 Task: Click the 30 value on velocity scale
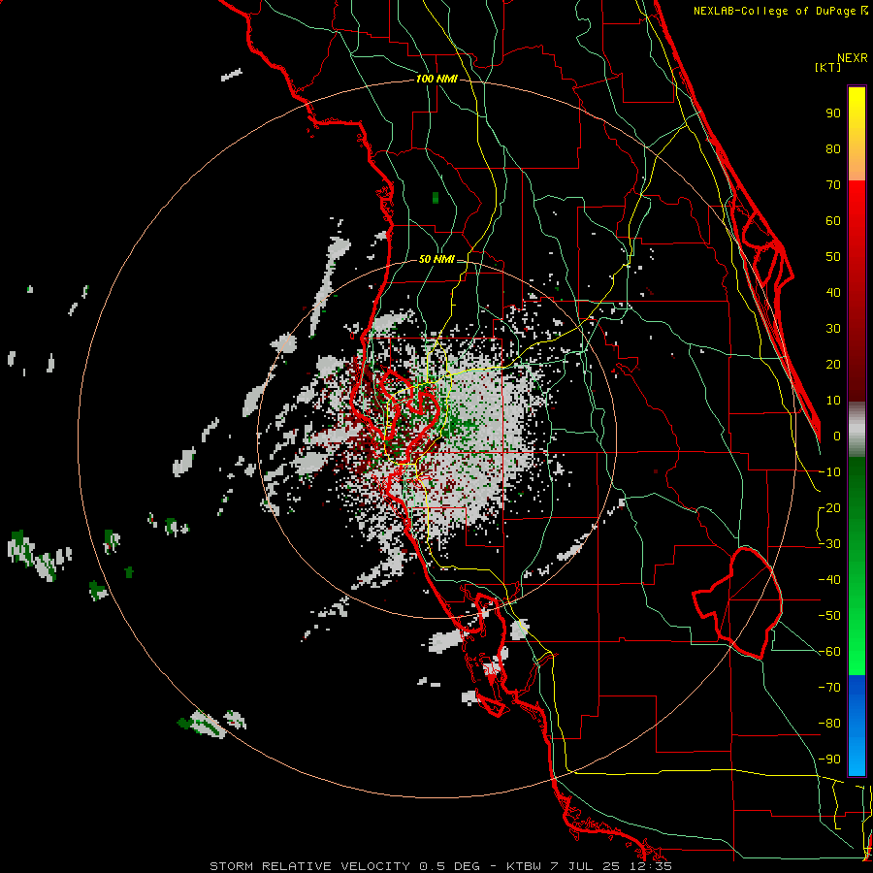point(833,329)
